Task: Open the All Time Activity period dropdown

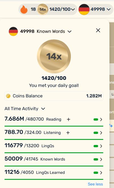Action: 43,109
